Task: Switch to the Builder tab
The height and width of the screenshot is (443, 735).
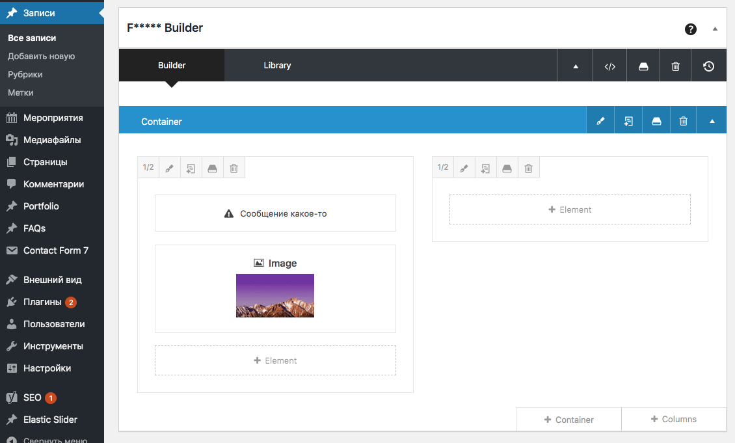Action: pyautogui.click(x=172, y=65)
